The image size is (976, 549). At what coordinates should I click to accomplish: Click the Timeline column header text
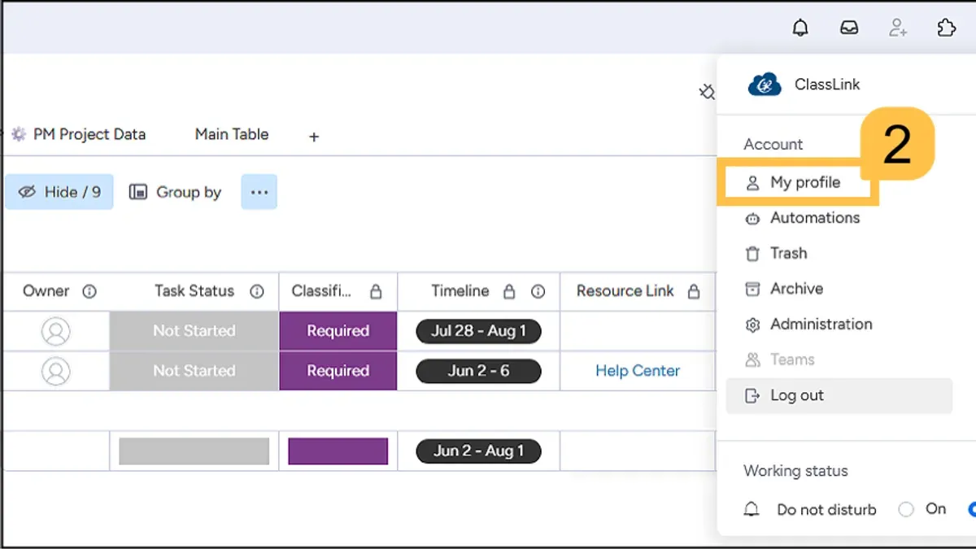pyautogui.click(x=460, y=291)
